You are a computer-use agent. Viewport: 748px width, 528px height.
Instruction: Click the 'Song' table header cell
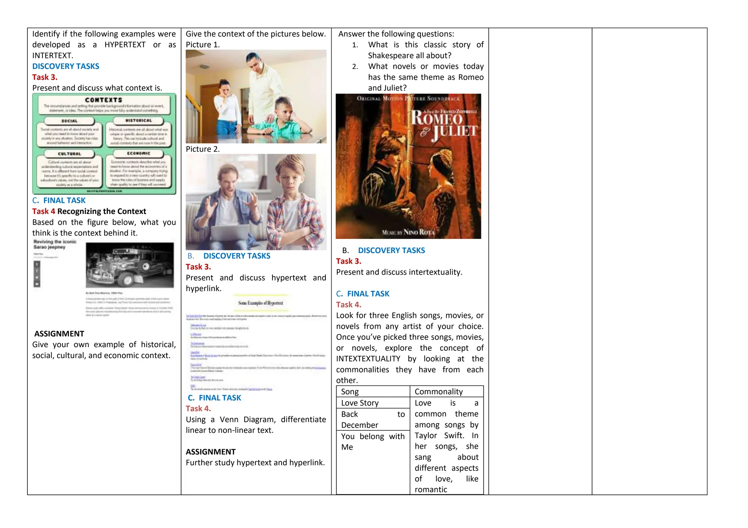(373, 392)
